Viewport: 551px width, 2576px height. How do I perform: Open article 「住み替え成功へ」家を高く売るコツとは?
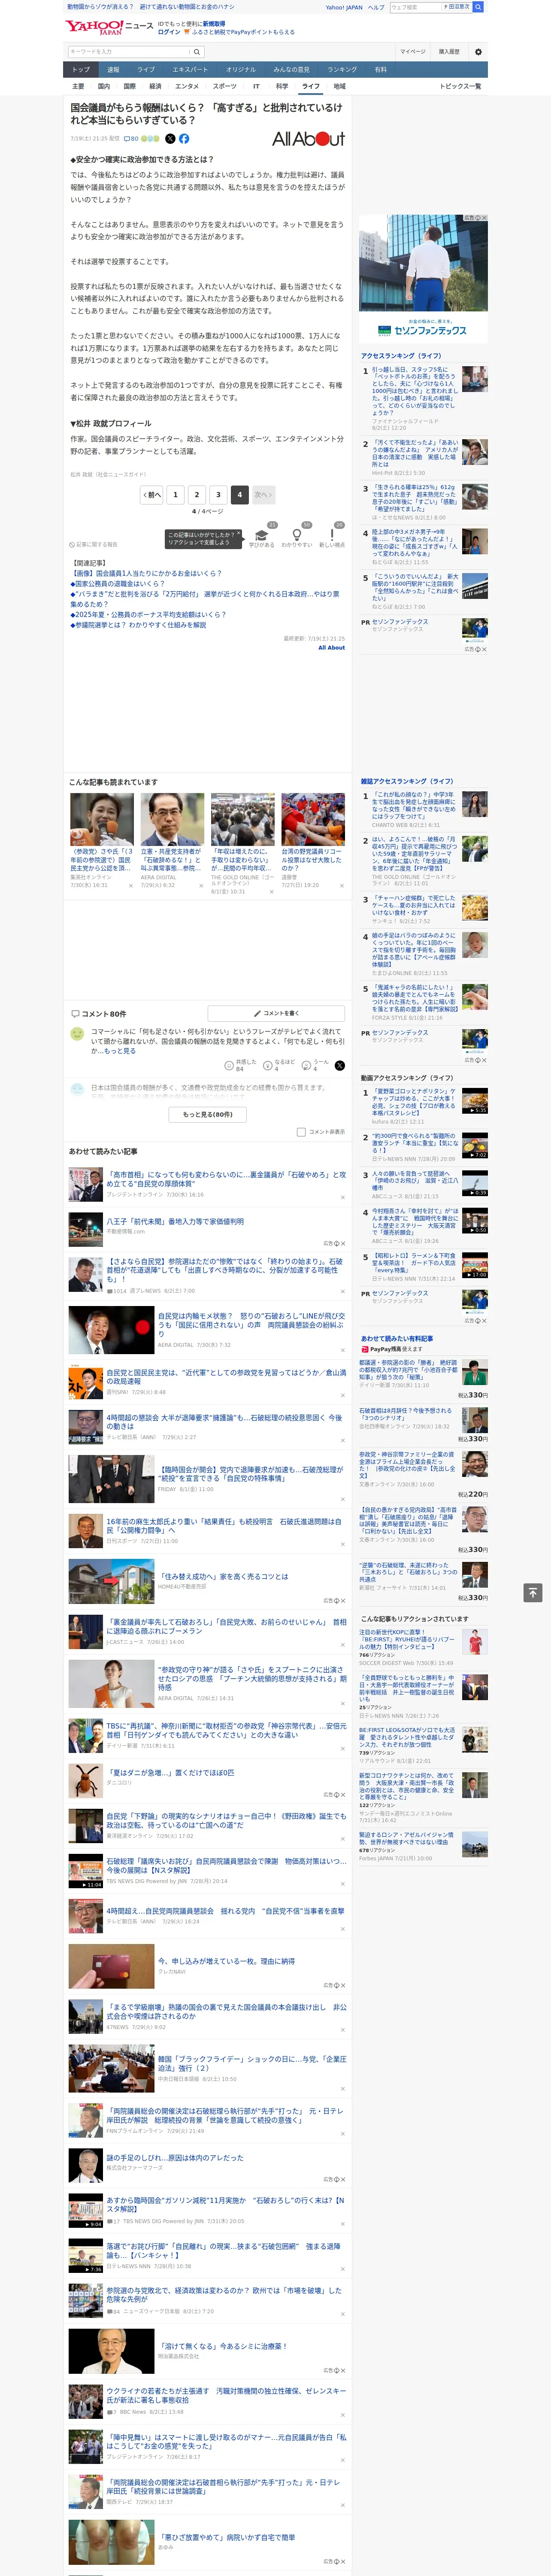224,1576
